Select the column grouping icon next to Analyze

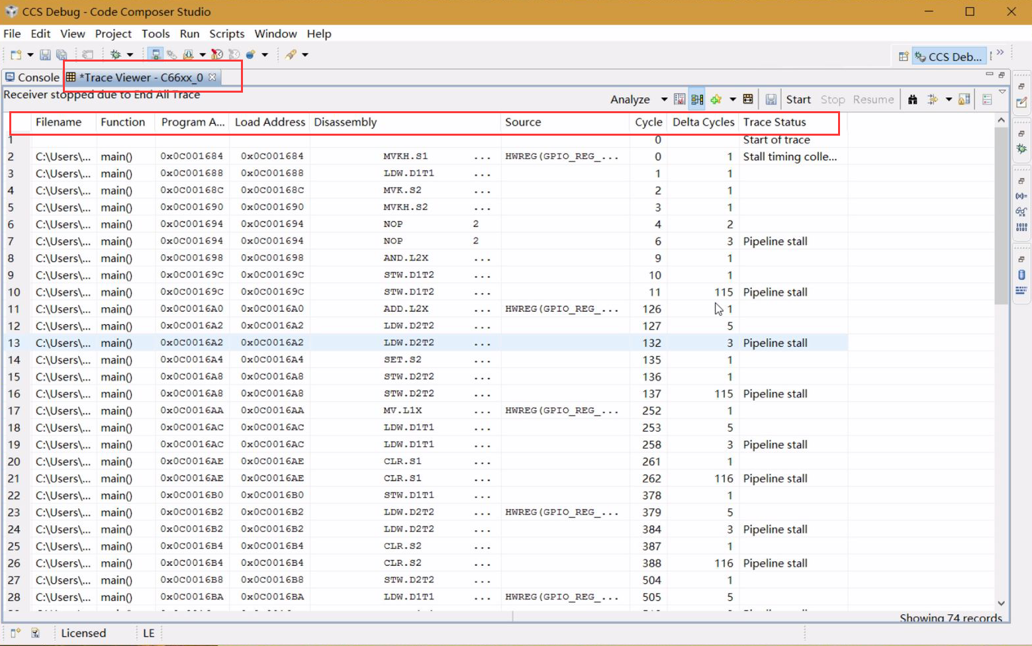pos(696,99)
